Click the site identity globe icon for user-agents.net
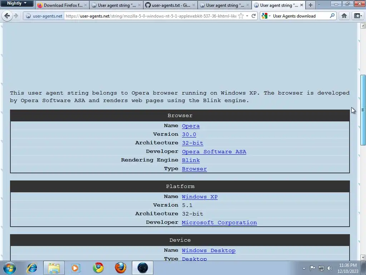 point(28,16)
